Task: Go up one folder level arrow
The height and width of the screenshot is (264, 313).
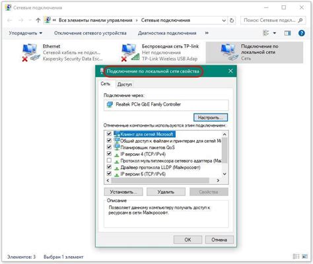Action: click(x=38, y=20)
